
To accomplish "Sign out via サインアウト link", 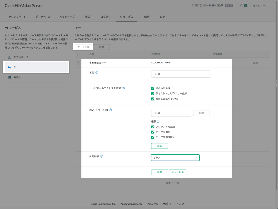I will tap(260, 6).
